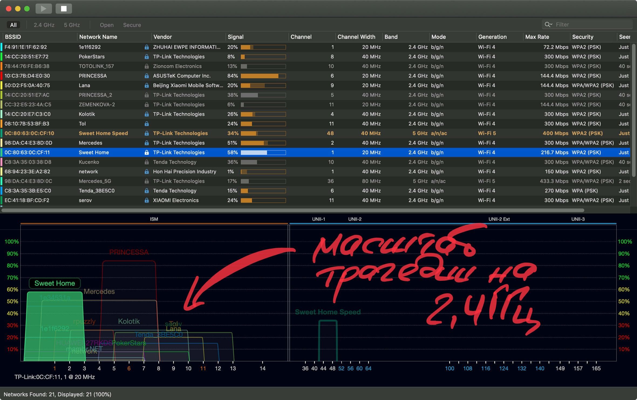Click the magnifier icon in the Filter field
The height and width of the screenshot is (400, 637).
point(548,25)
